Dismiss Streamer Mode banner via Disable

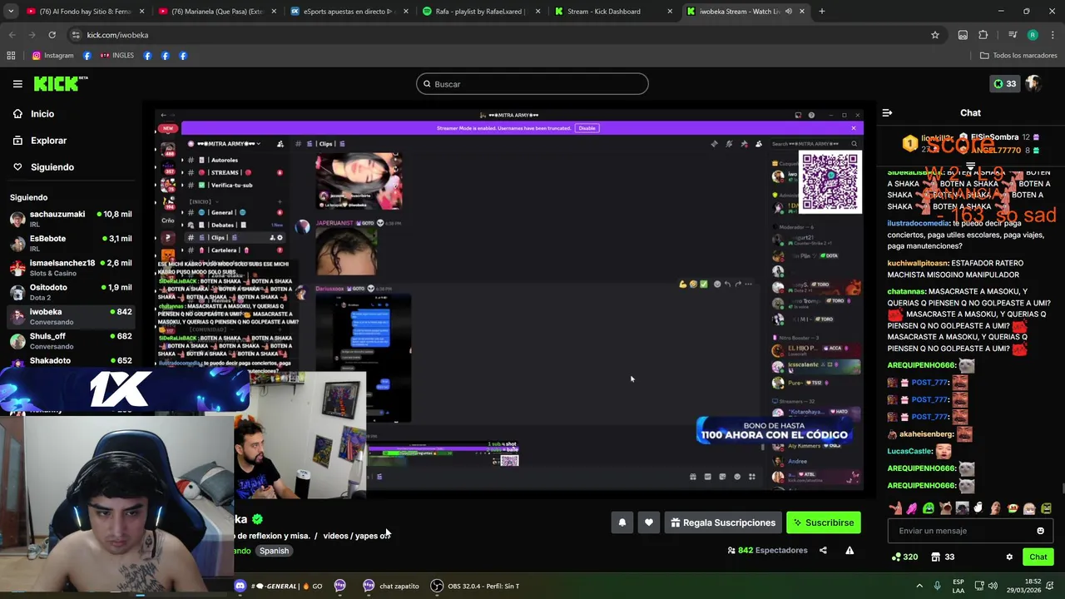pyautogui.click(x=587, y=128)
